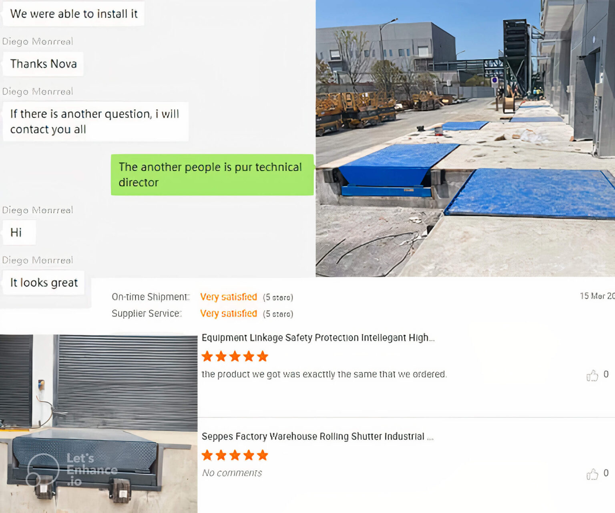Screen dimensions: 615x513
Task: Click the 'Thanks Nova' message bubble
Action: [43, 64]
